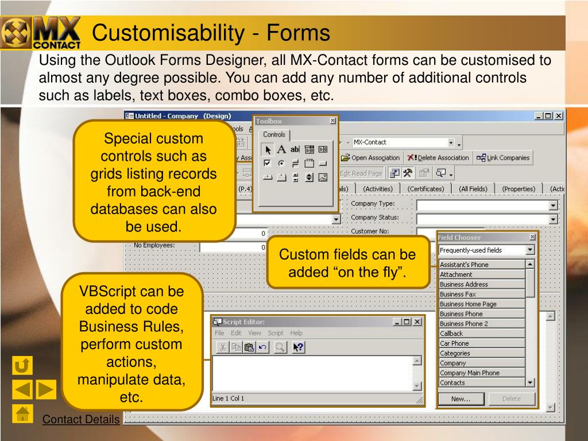Select the ListBox tool in Toolbox
The image size is (588, 441).
click(x=323, y=149)
